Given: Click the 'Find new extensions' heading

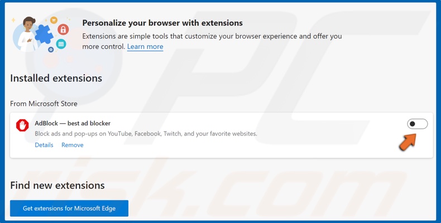Looking at the screenshot, I should click(x=57, y=185).
